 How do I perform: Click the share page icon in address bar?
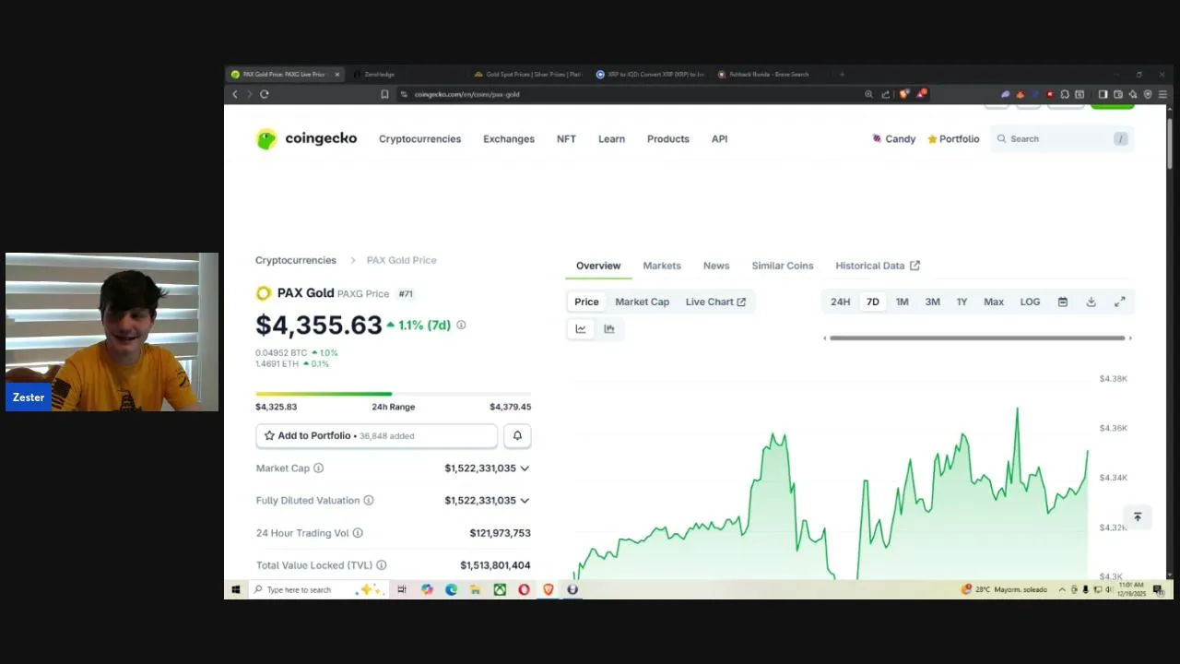click(886, 94)
